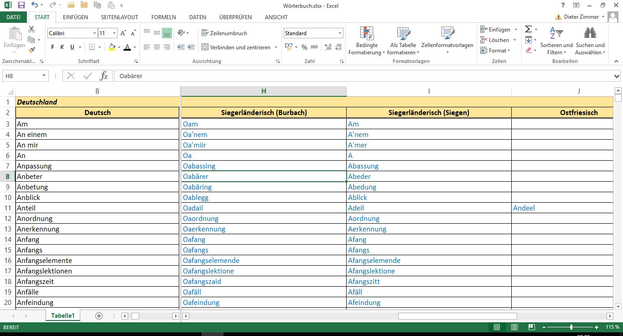Switch to Normal view in status bar

tap(497, 327)
